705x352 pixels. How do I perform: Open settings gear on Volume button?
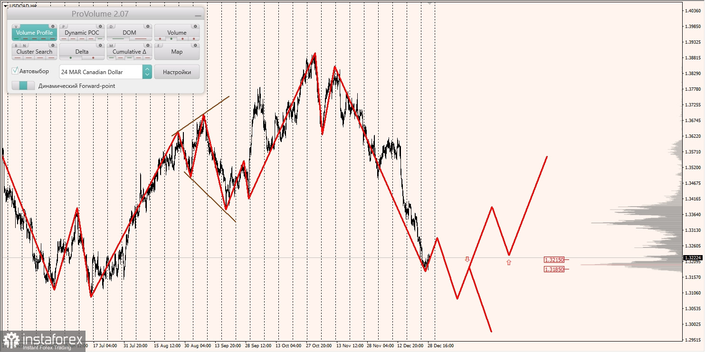(x=195, y=26)
